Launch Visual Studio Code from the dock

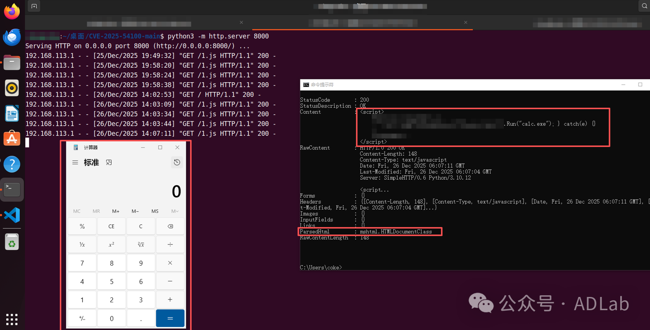coord(12,215)
